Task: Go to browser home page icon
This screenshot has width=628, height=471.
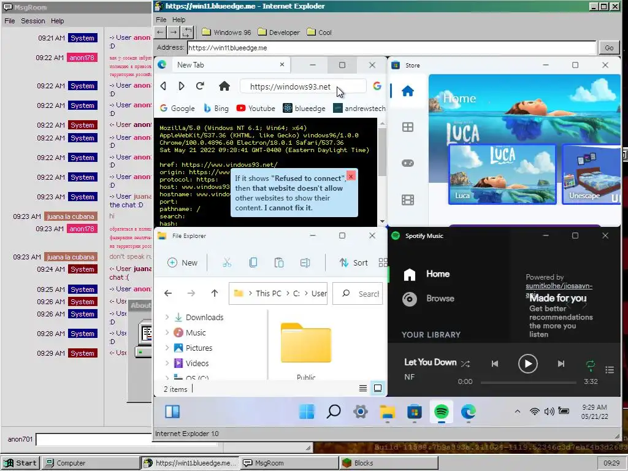Action: tap(224, 86)
